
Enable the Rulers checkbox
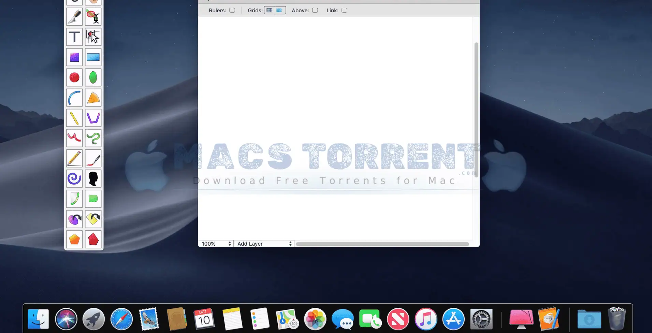[x=232, y=10]
